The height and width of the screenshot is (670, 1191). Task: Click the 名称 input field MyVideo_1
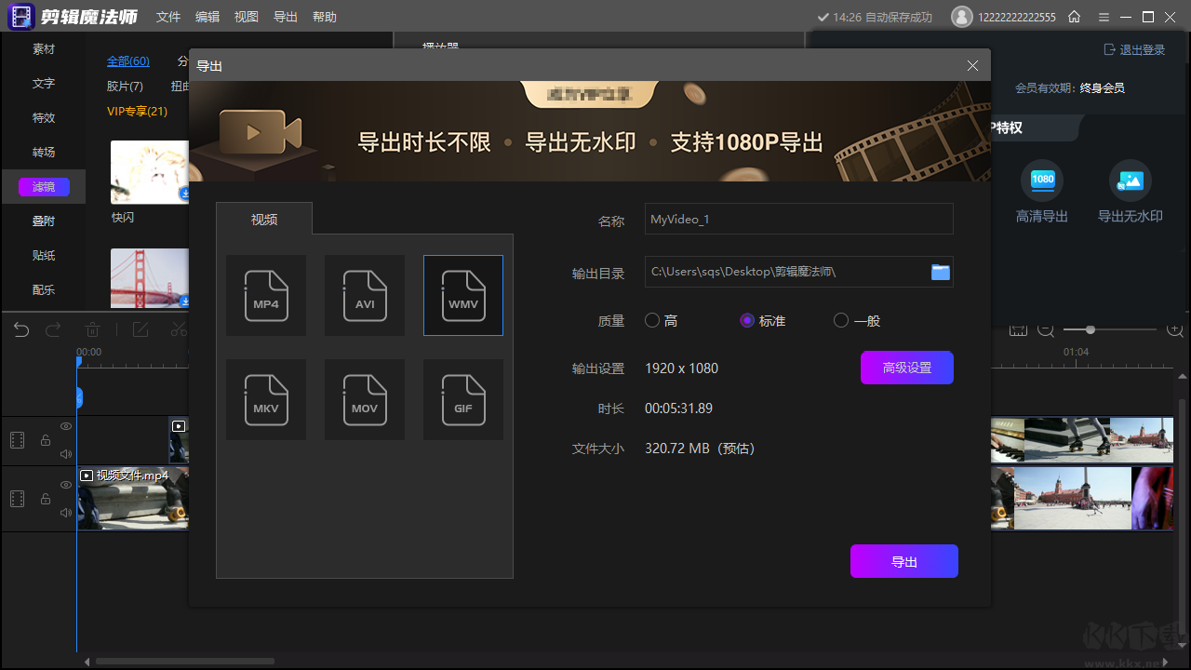coord(798,220)
